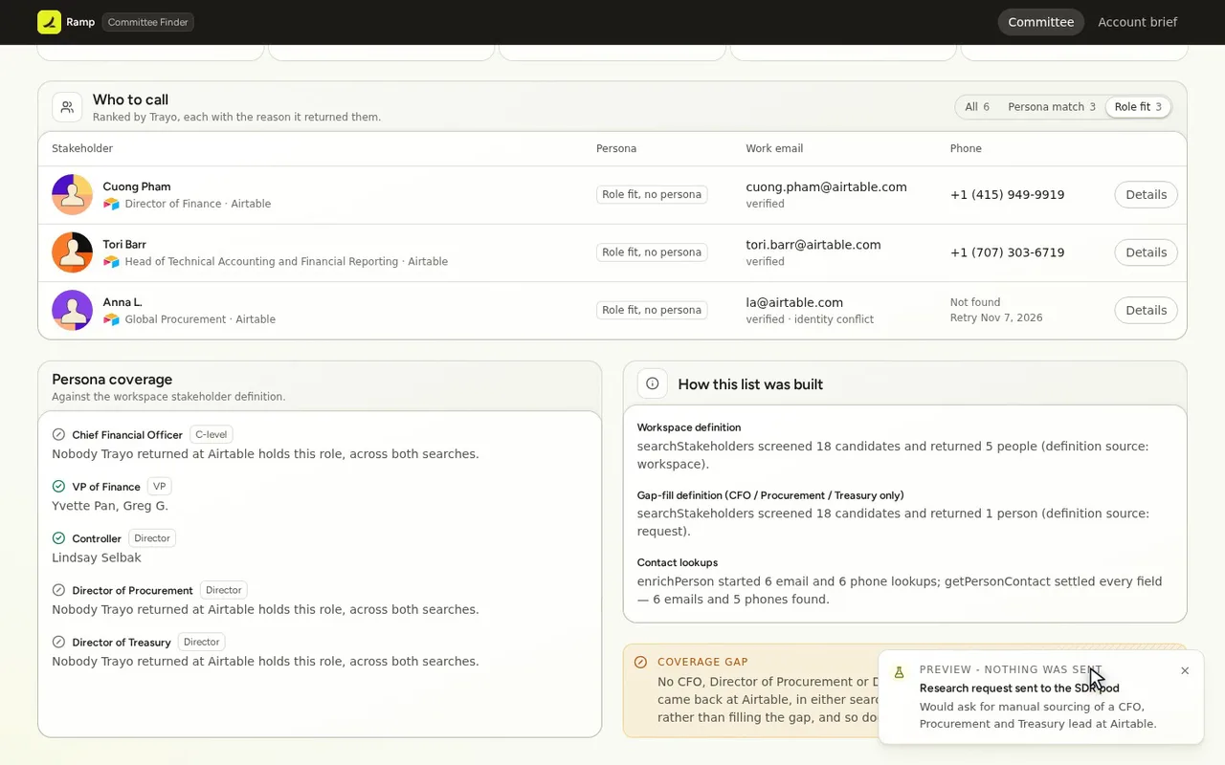The image size is (1225, 765).
Task: Click Cuong Pham's avatar
Action: tap(72, 195)
